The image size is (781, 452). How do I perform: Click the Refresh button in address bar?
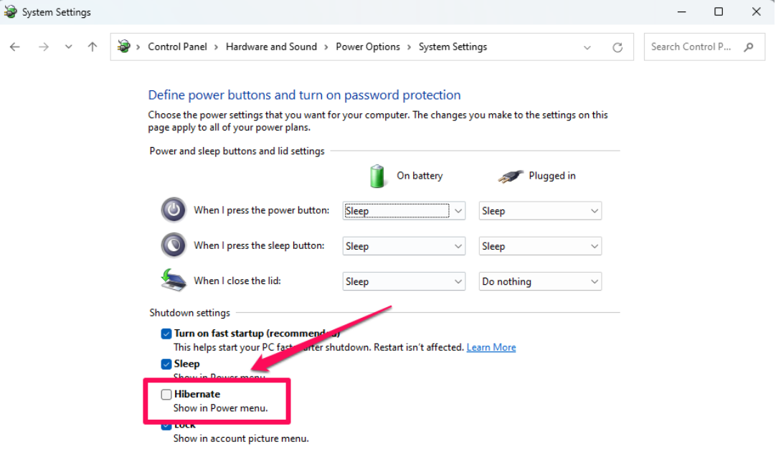click(x=617, y=47)
